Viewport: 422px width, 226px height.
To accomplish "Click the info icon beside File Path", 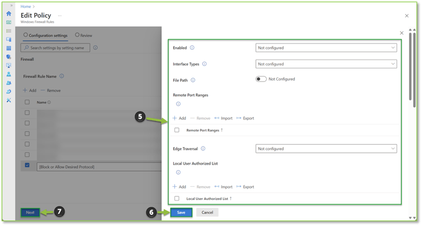I will (193, 80).
